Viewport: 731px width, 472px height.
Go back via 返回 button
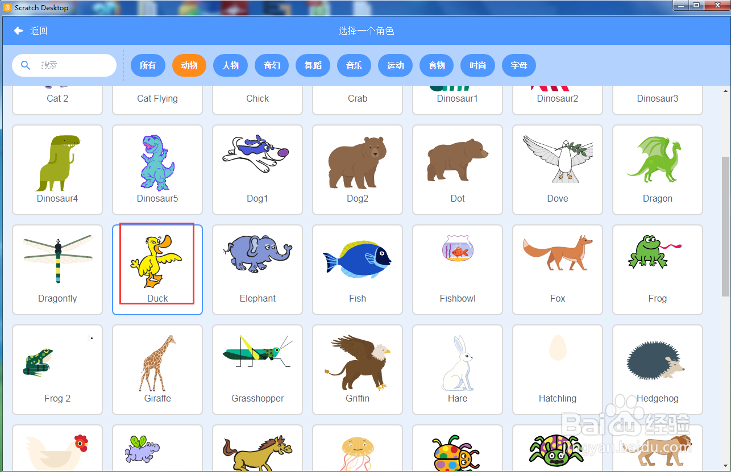pyautogui.click(x=31, y=31)
